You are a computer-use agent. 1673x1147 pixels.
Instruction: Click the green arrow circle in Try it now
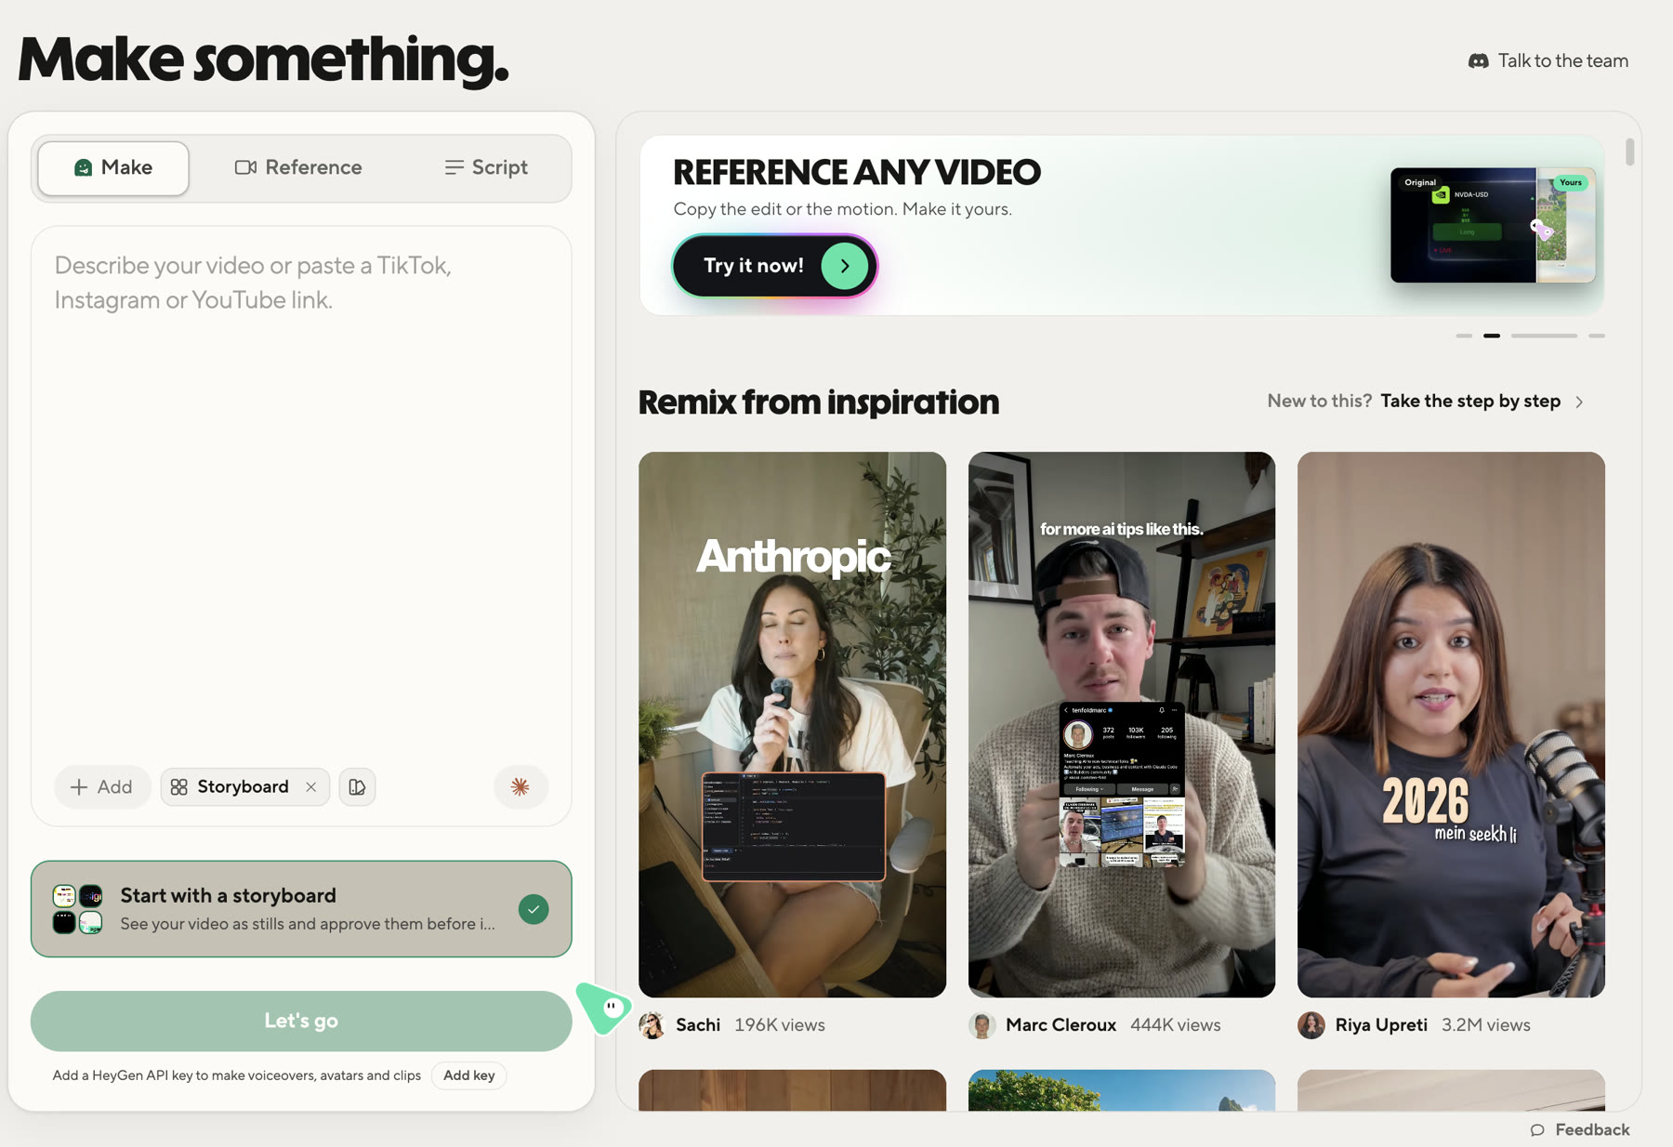click(844, 266)
